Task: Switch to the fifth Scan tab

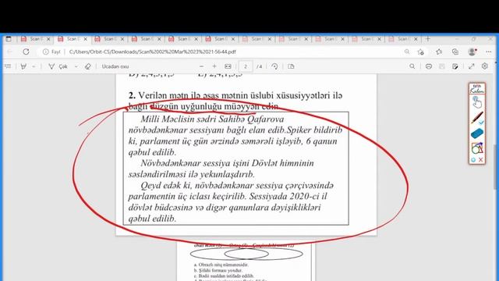Action: coord(182,39)
